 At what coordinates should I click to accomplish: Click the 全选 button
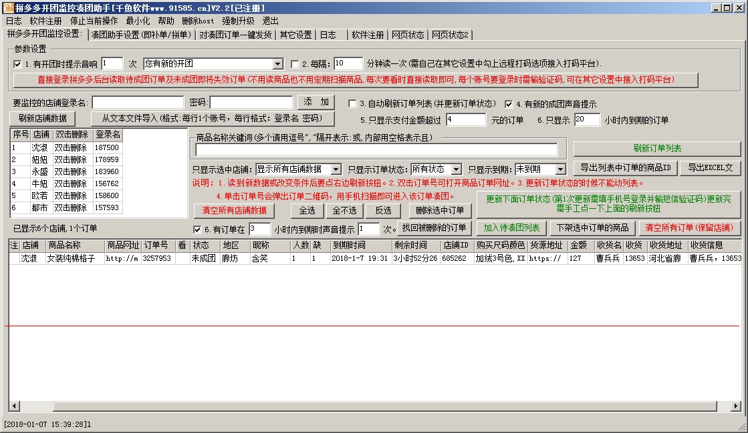pos(307,210)
